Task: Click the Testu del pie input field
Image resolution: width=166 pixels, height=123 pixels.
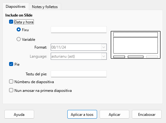Action: point(79,74)
